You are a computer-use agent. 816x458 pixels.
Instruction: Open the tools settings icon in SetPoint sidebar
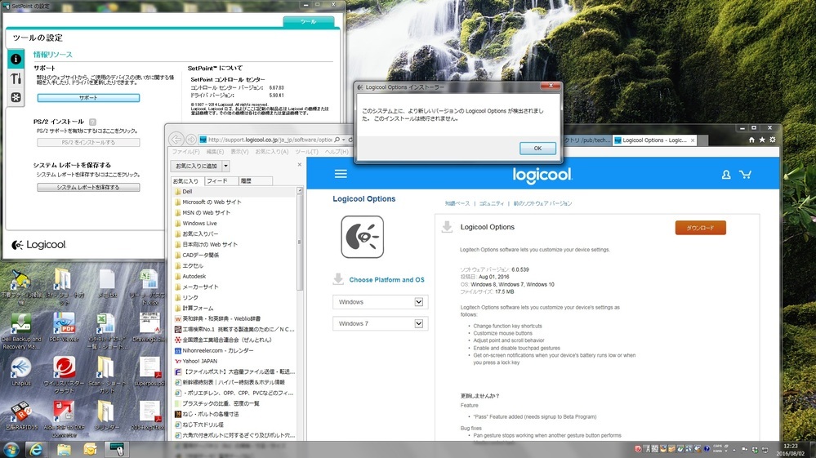(16, 78)
